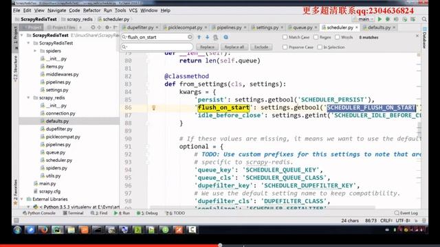The image size is (440, 247).
Task: Open file explorer folder on taskbar
Action: 71,230
